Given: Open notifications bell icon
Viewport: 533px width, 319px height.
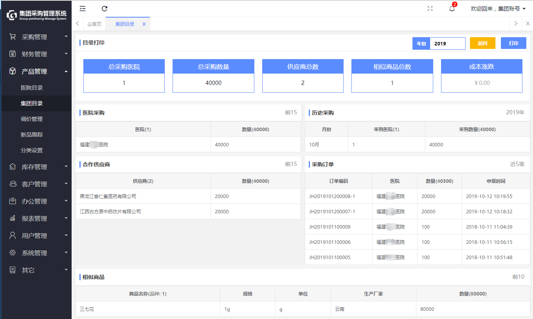Looking at the screenshot, I should click(x=452, y=9).
